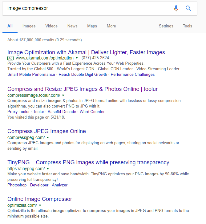The width and height of the screenshot is (206, 224).
Task: Click the Developer sitelink under TinyPNG
Action: click(x=39, y=185)
